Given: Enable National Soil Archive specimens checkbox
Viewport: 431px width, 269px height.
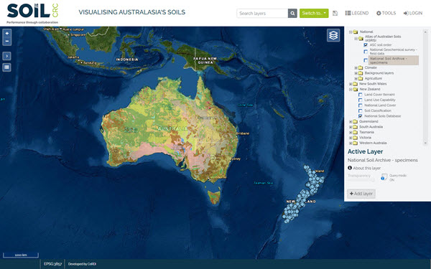Looking at the screenshot, I should tap(366, 60).
